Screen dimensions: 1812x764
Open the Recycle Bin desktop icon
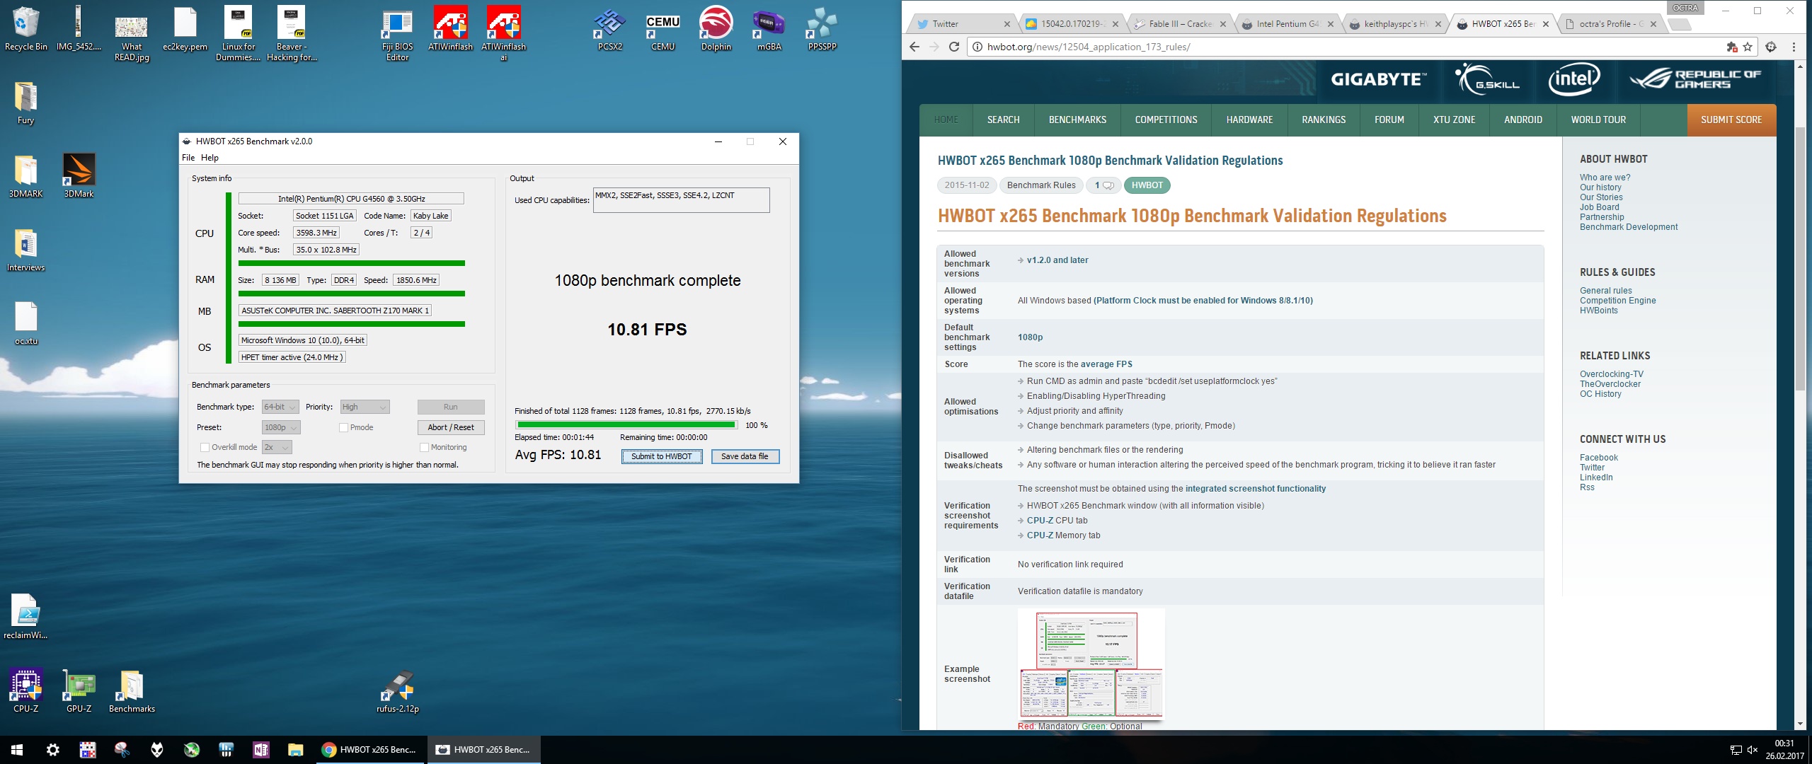point(25,28)
